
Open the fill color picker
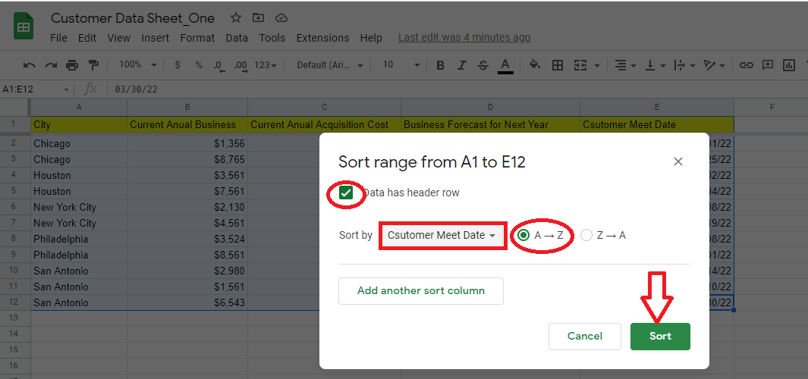[x=534, y=65]
